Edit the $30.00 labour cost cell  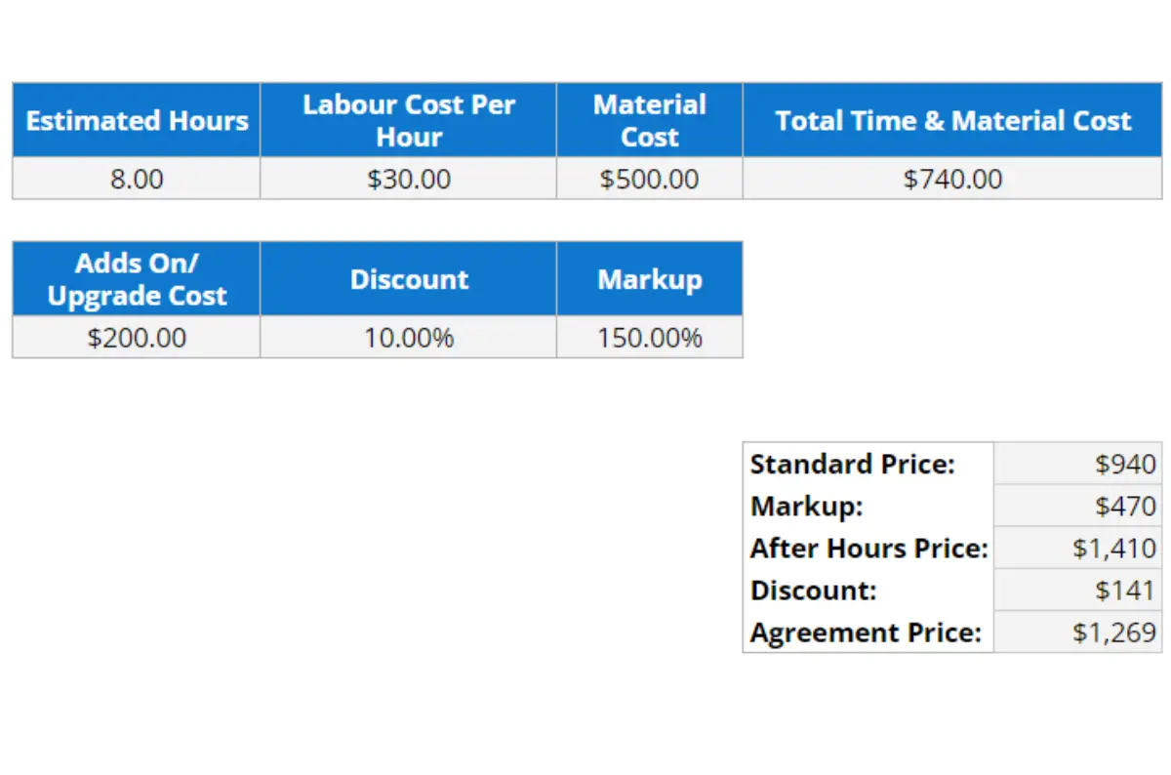click(408, 180)
